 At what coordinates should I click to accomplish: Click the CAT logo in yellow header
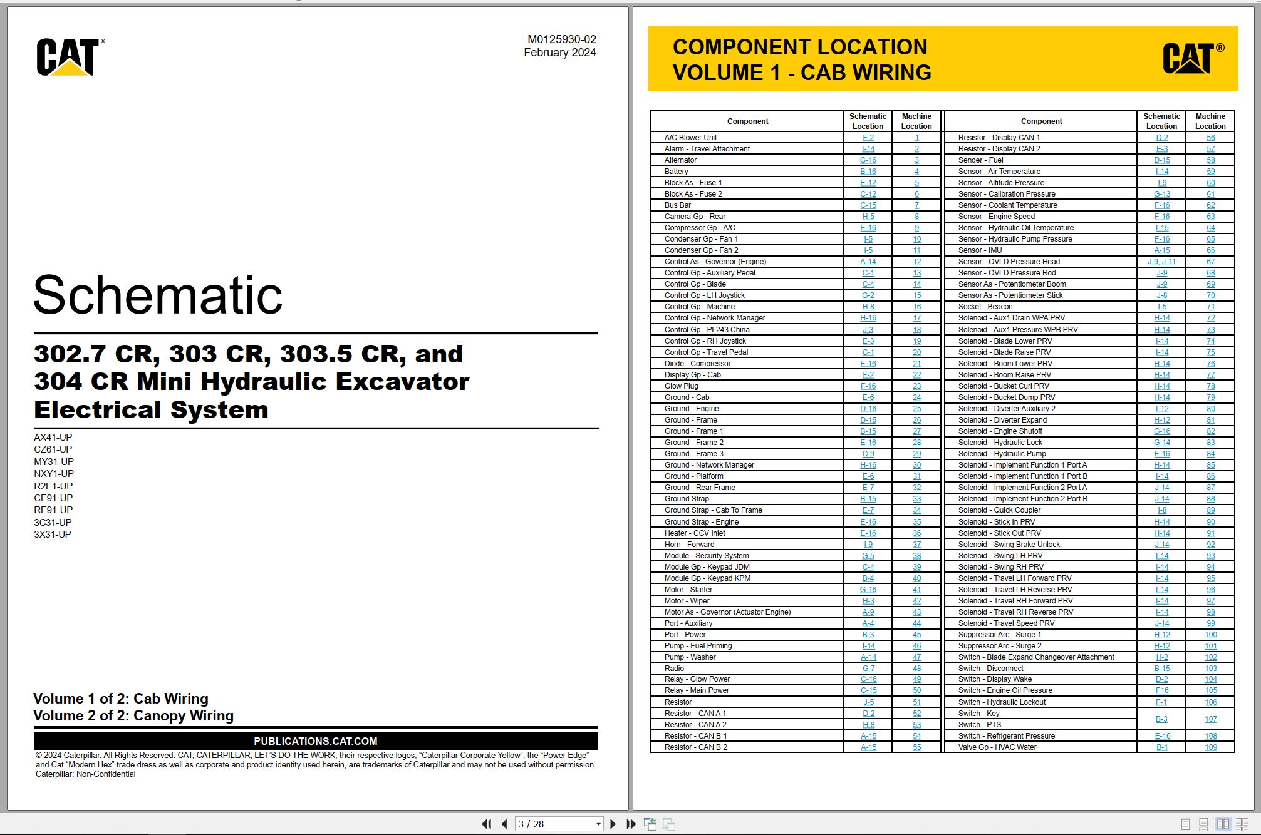coord(1193,59)
